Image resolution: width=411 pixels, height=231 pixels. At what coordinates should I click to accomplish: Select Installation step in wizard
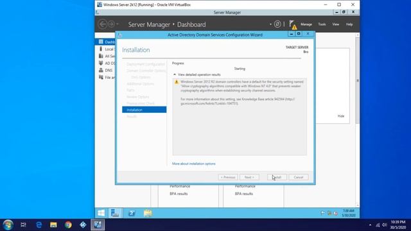coord(144,110)
